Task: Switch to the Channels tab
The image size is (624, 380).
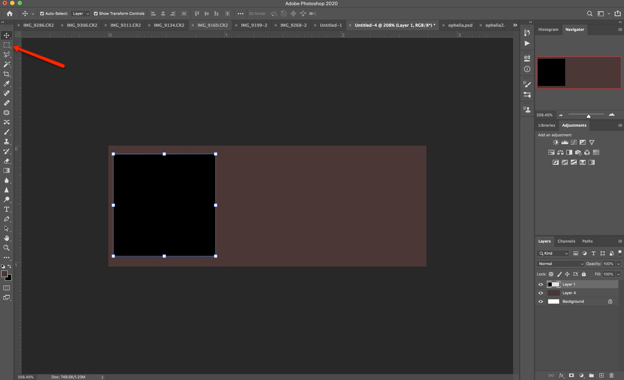Action: click(566, 241)
